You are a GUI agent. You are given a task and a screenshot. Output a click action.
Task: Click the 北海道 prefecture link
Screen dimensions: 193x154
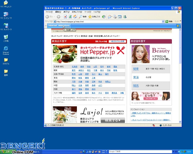pos(74,66)
